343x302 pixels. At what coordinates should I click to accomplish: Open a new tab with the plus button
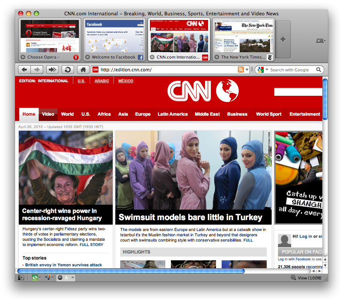point(283,39)
